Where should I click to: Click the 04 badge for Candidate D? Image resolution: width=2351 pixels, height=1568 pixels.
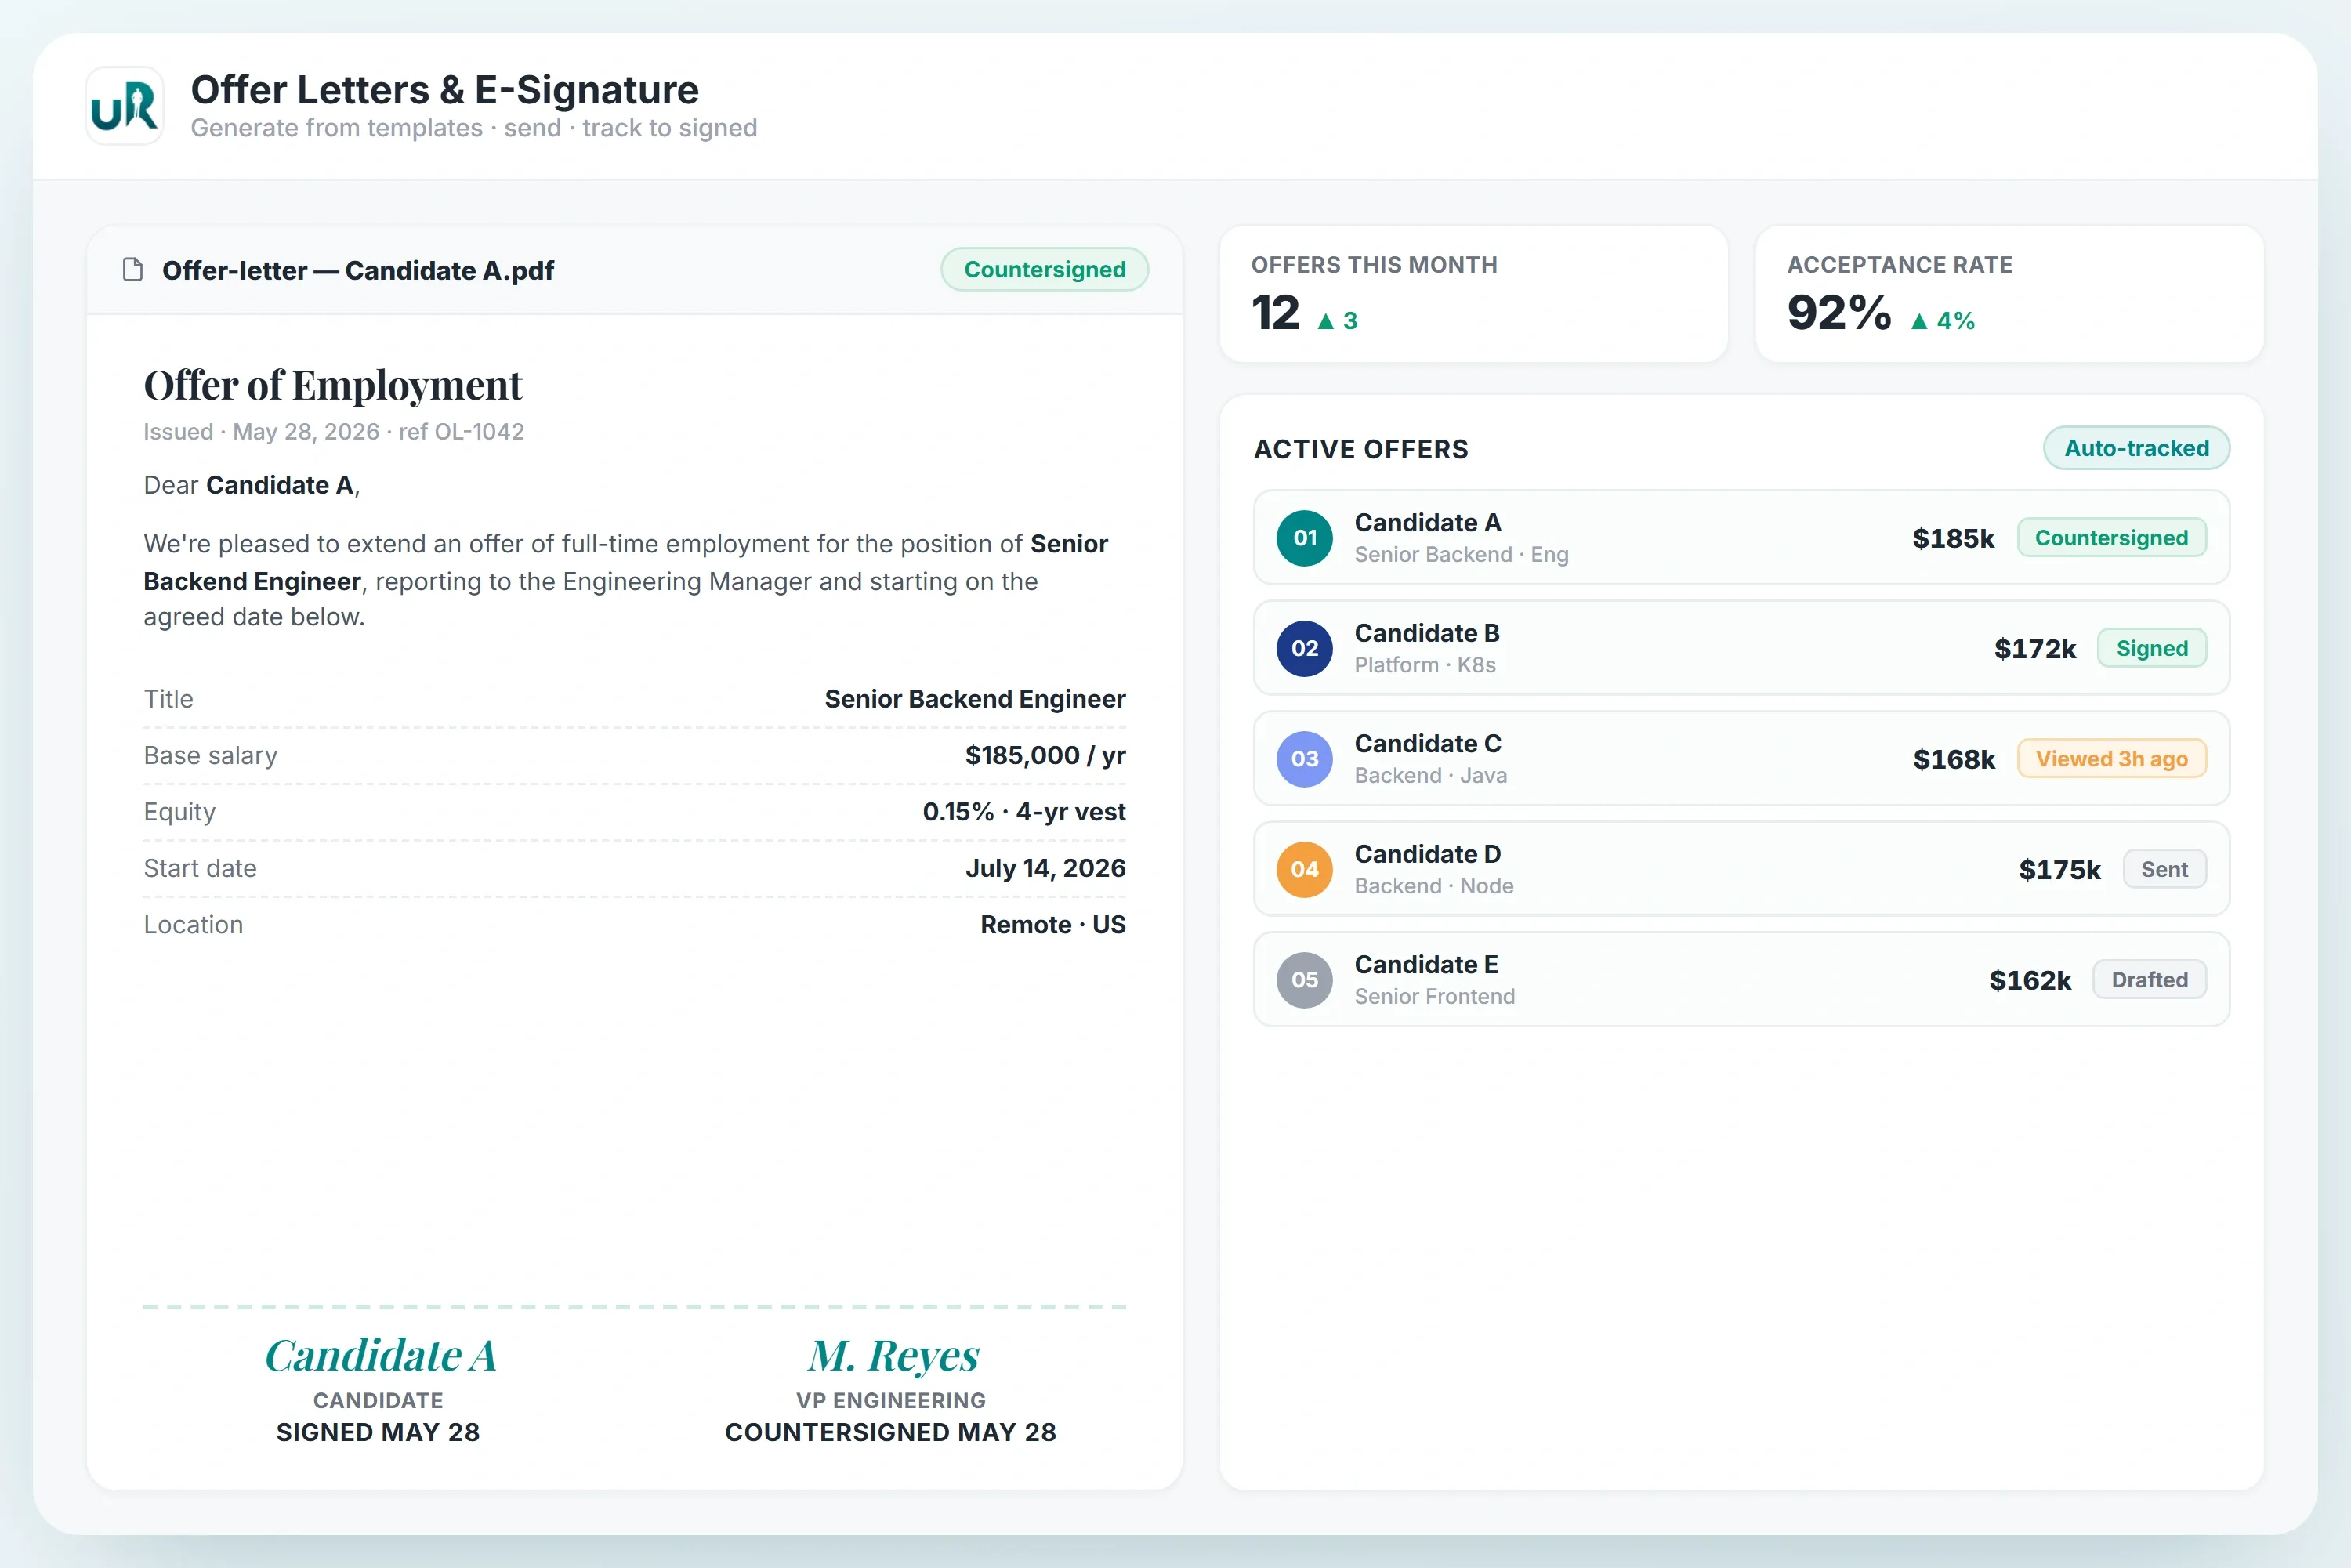pos(1304,869)
